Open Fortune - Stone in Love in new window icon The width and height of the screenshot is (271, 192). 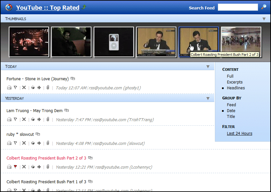tap(73, 79)
